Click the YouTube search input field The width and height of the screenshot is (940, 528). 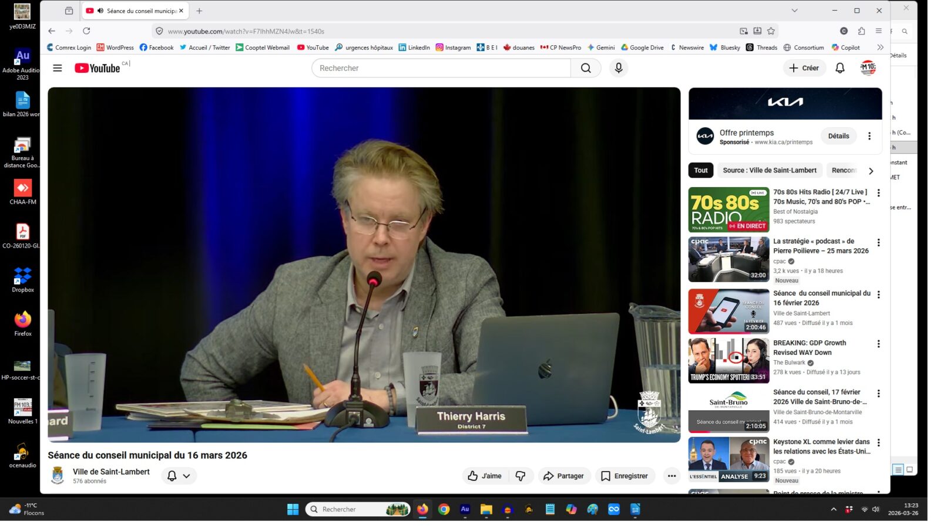[441, 68]
